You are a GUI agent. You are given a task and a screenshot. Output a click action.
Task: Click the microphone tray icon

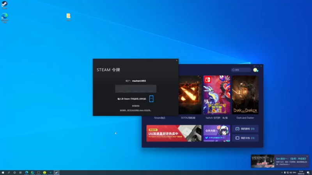click(x=285, y=173)
